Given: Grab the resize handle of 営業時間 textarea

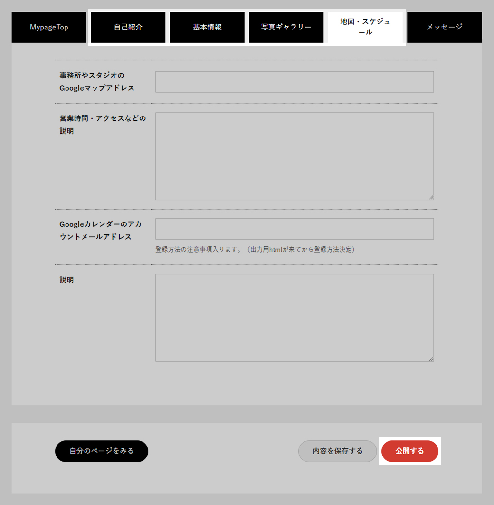Looking at the screenshot, I should [x=431, y=197].
